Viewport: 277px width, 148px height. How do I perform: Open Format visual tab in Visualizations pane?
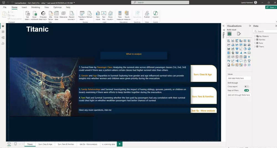coord(239,34)
